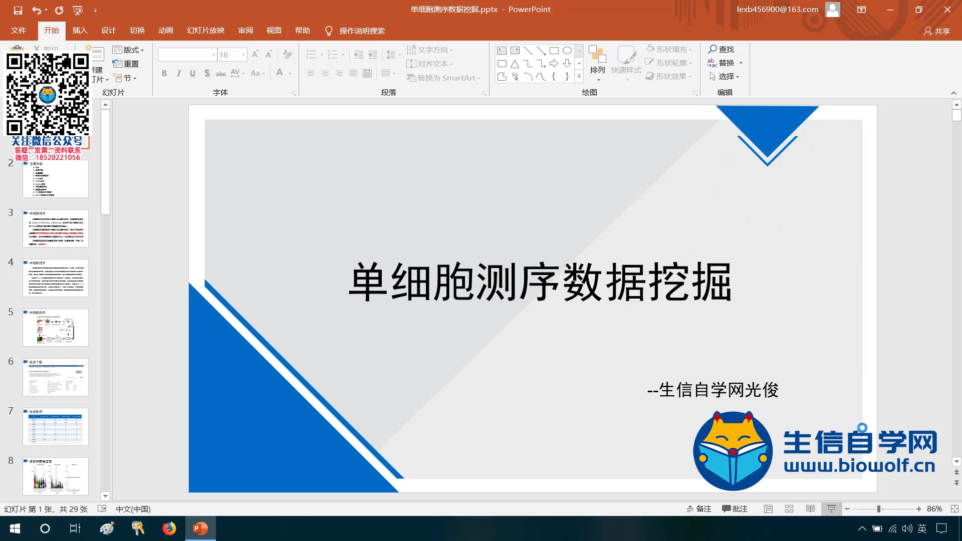Open the font name combo box
Image resolution: width=962 pixels, height=541 pixels.
coord(187,55)
